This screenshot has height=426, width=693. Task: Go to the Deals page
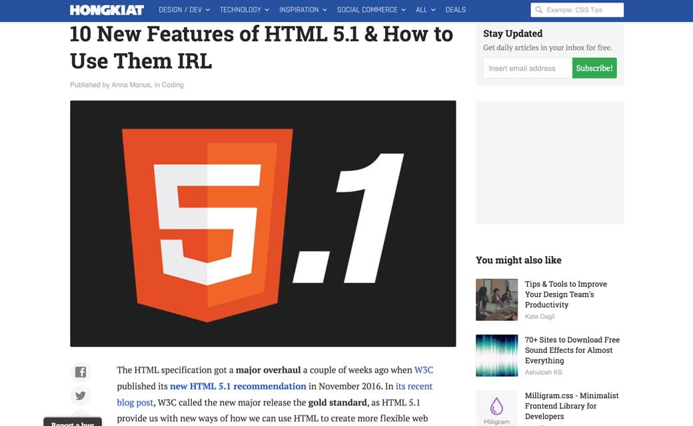pos(456,10)
